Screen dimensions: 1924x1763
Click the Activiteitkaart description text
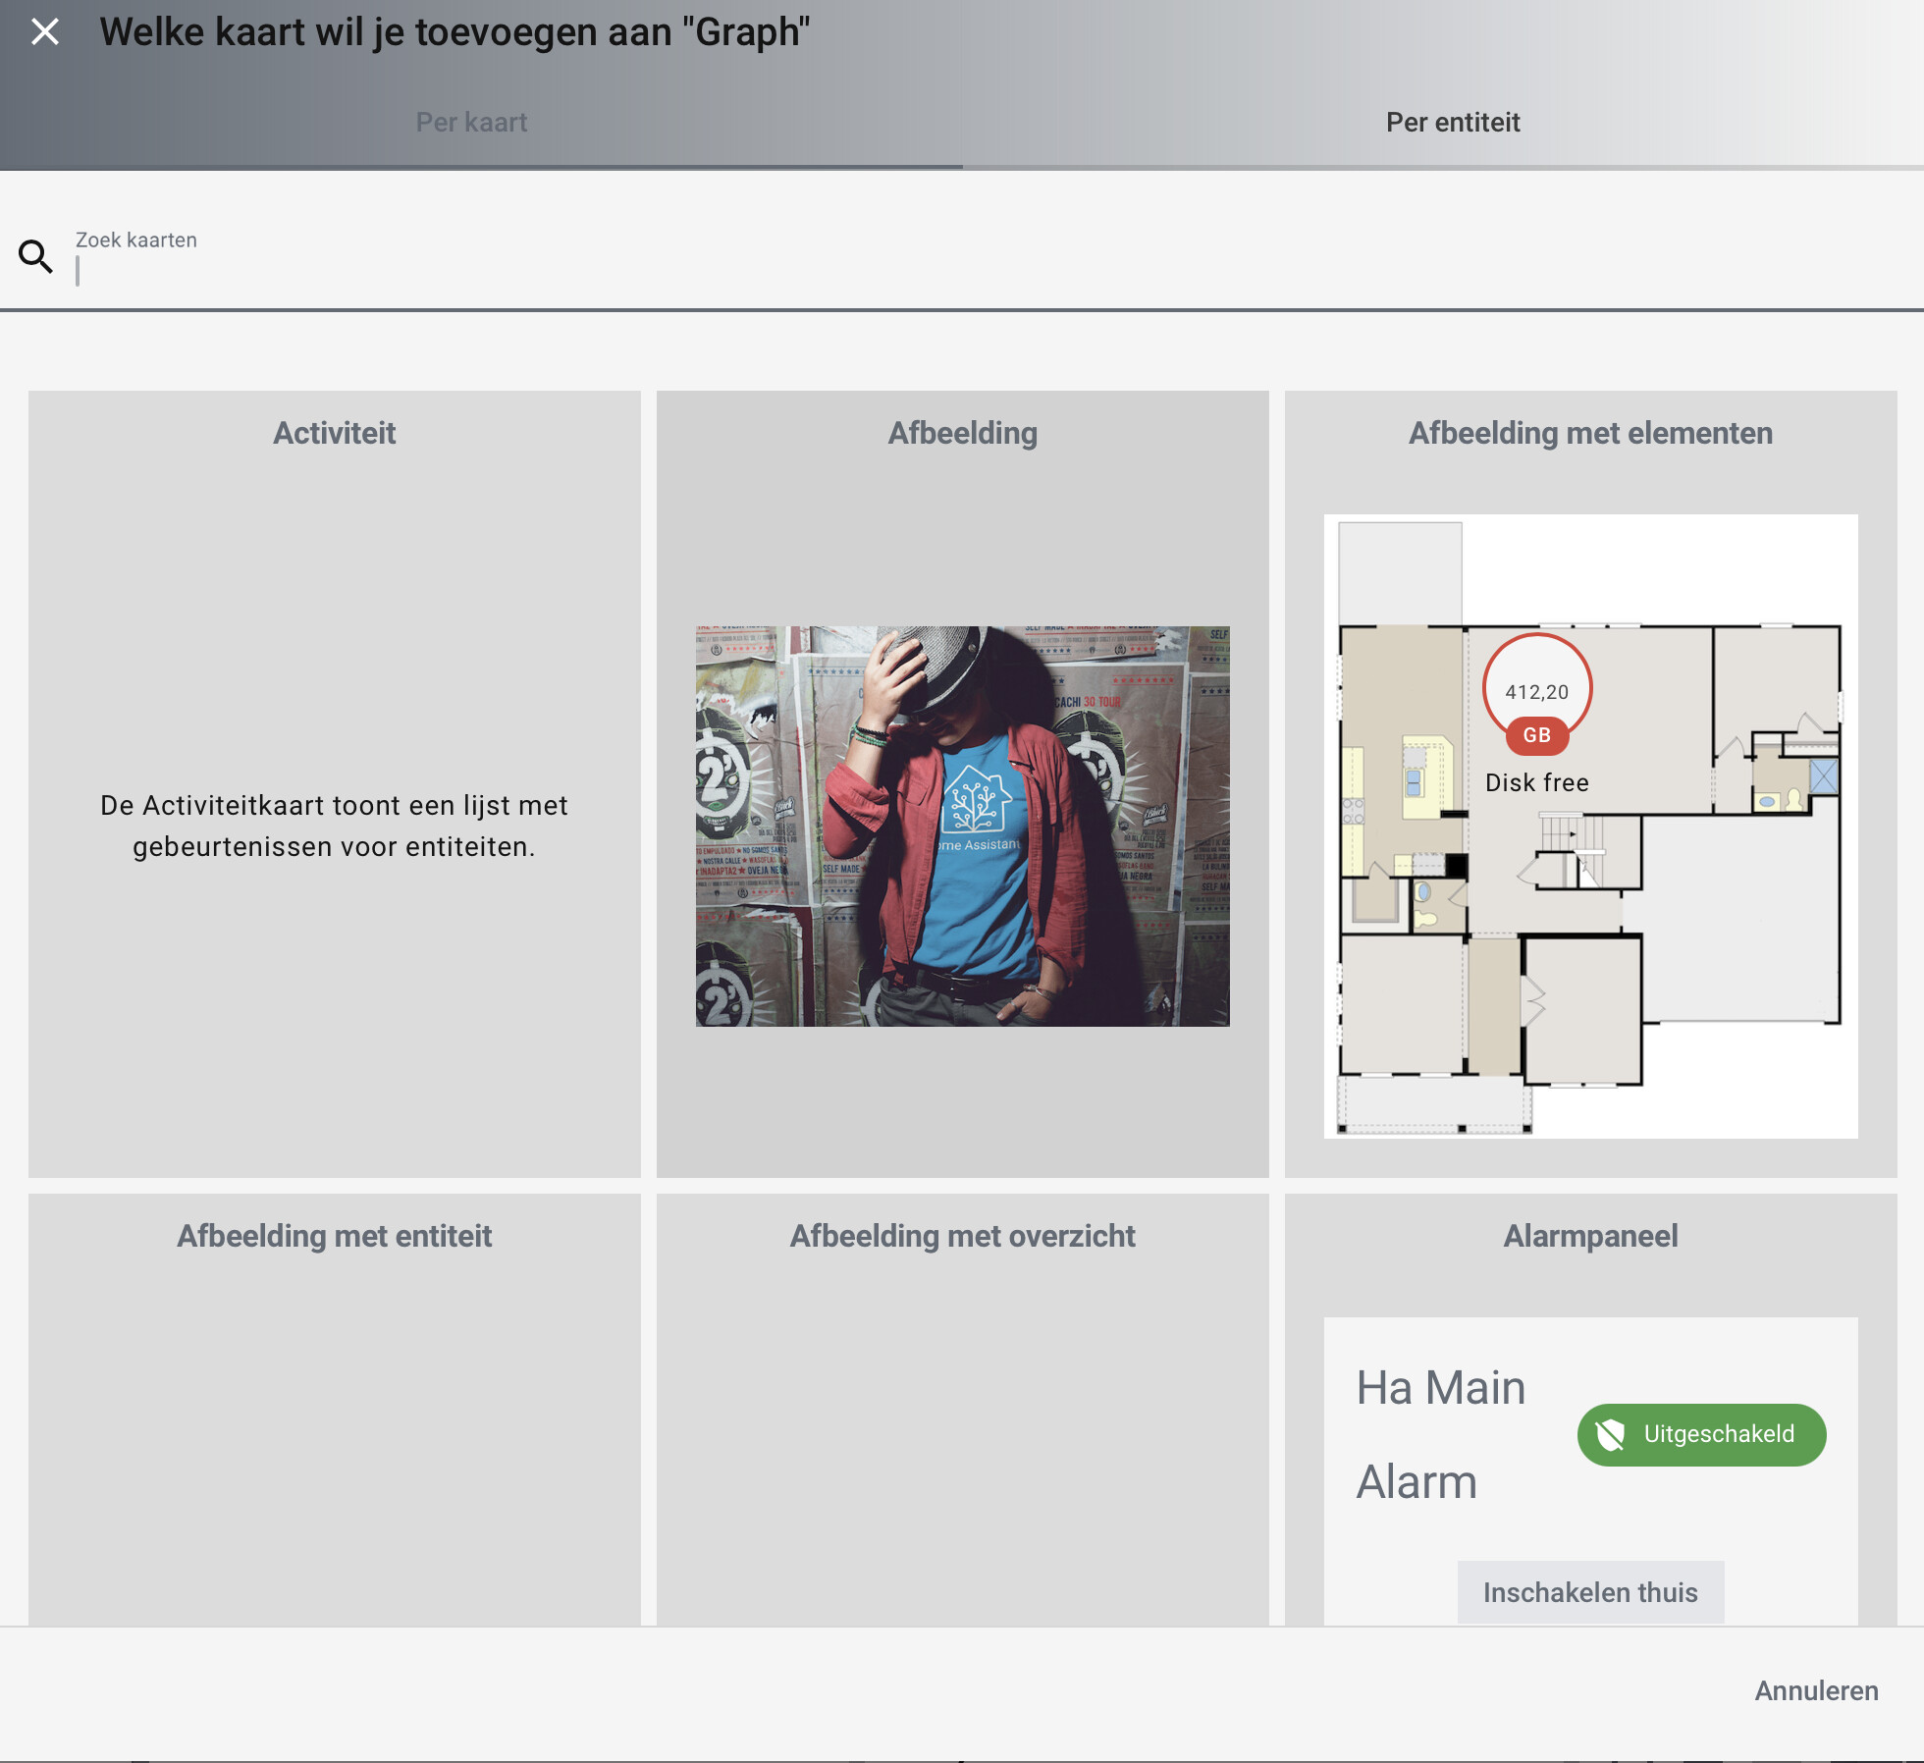pos(334,826)
